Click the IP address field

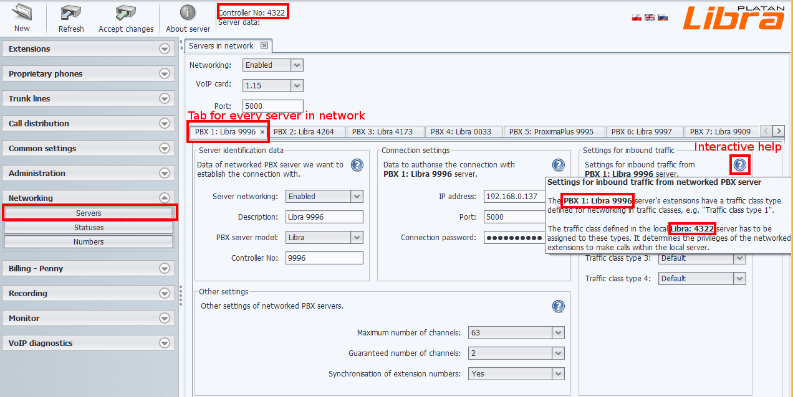(x=515, y=196)
